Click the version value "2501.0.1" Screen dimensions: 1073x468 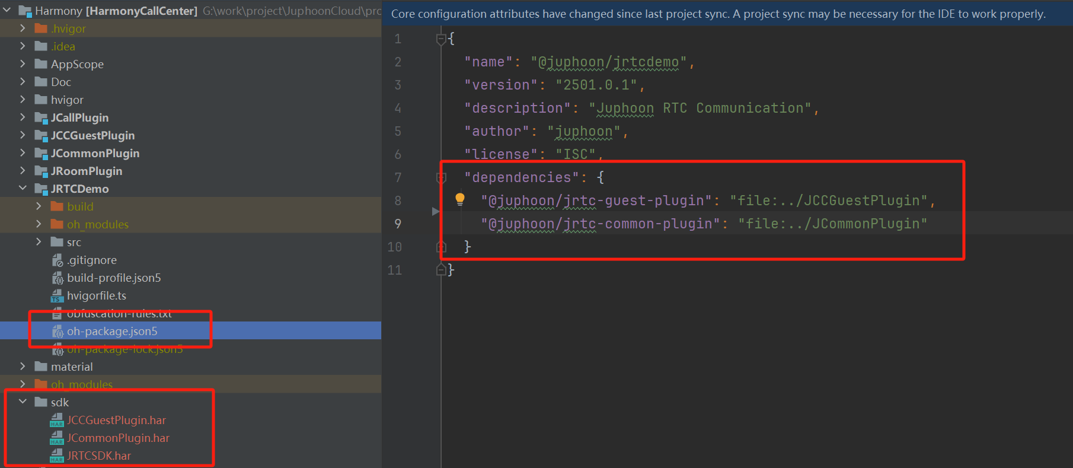[x=596, y=85]
